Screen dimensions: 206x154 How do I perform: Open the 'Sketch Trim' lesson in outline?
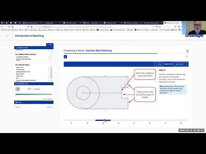pyautogui.click(x=20, y=68)
